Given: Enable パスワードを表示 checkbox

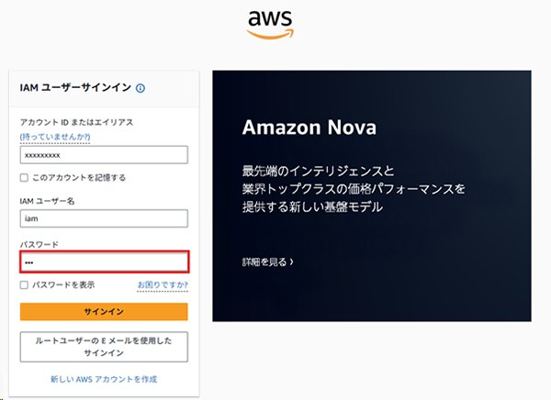Looking at the screenshot, I should pos(24,284).
